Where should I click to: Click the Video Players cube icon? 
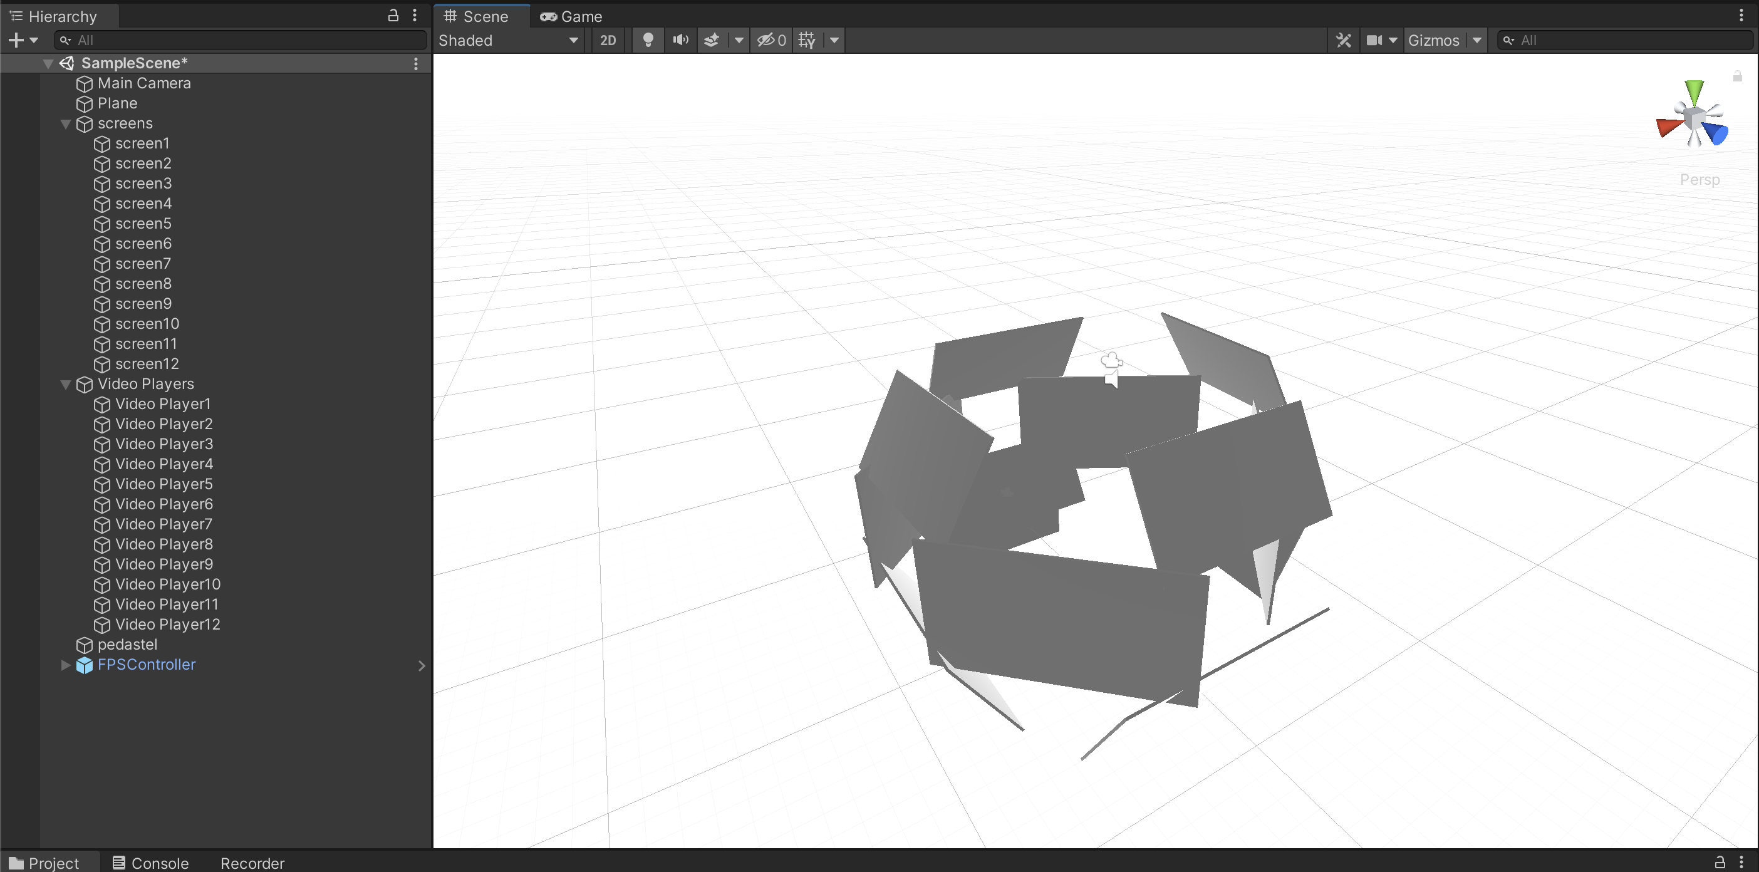[x=85, y=385]
